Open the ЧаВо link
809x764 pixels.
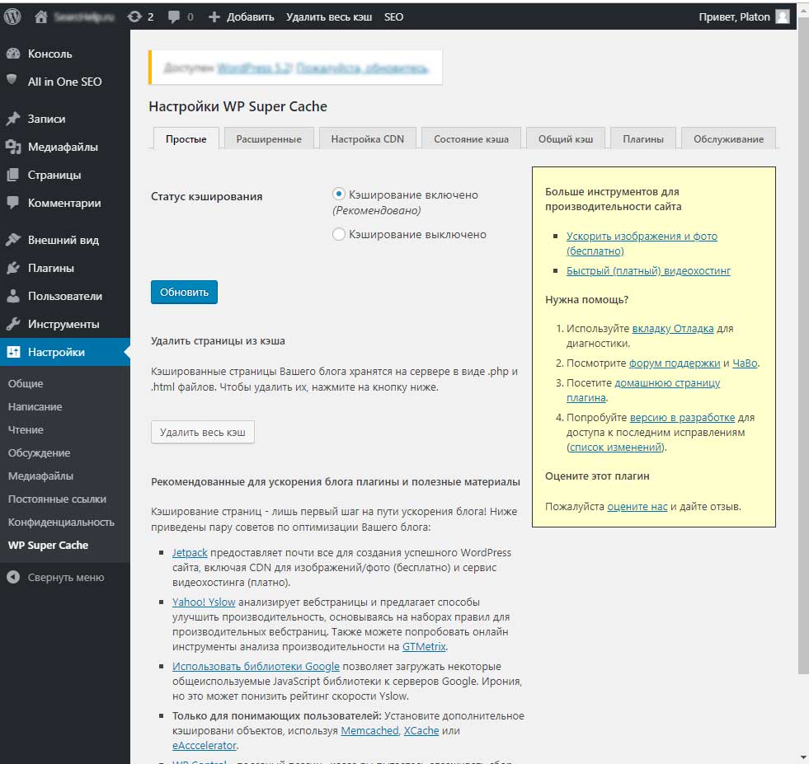(745, 363)
